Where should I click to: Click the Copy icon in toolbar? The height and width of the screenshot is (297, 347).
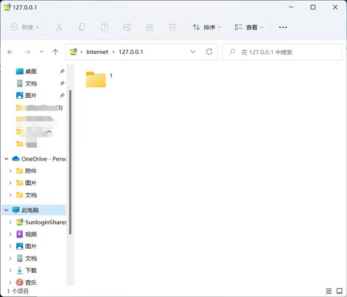point(82,27)
